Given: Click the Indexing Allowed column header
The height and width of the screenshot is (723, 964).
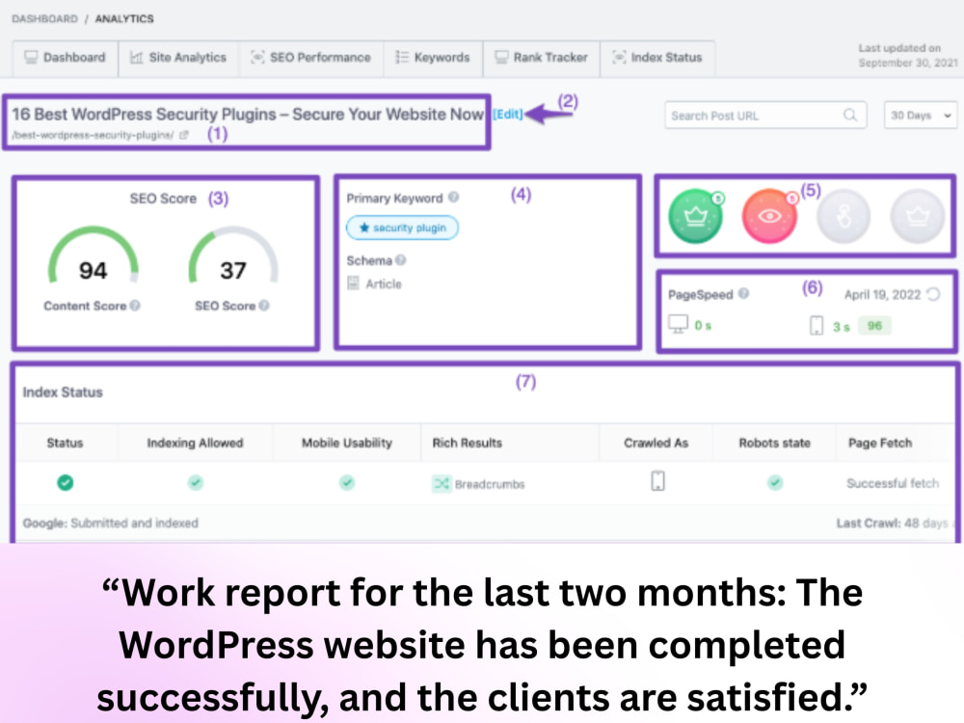Looking at the screenshot, I should click(196, 442).
